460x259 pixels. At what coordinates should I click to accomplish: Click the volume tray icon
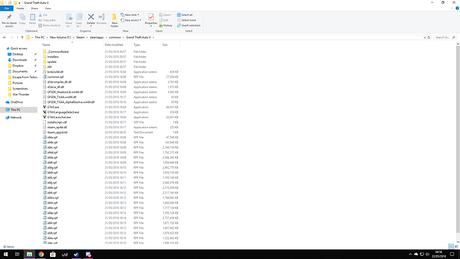point(427,254)
